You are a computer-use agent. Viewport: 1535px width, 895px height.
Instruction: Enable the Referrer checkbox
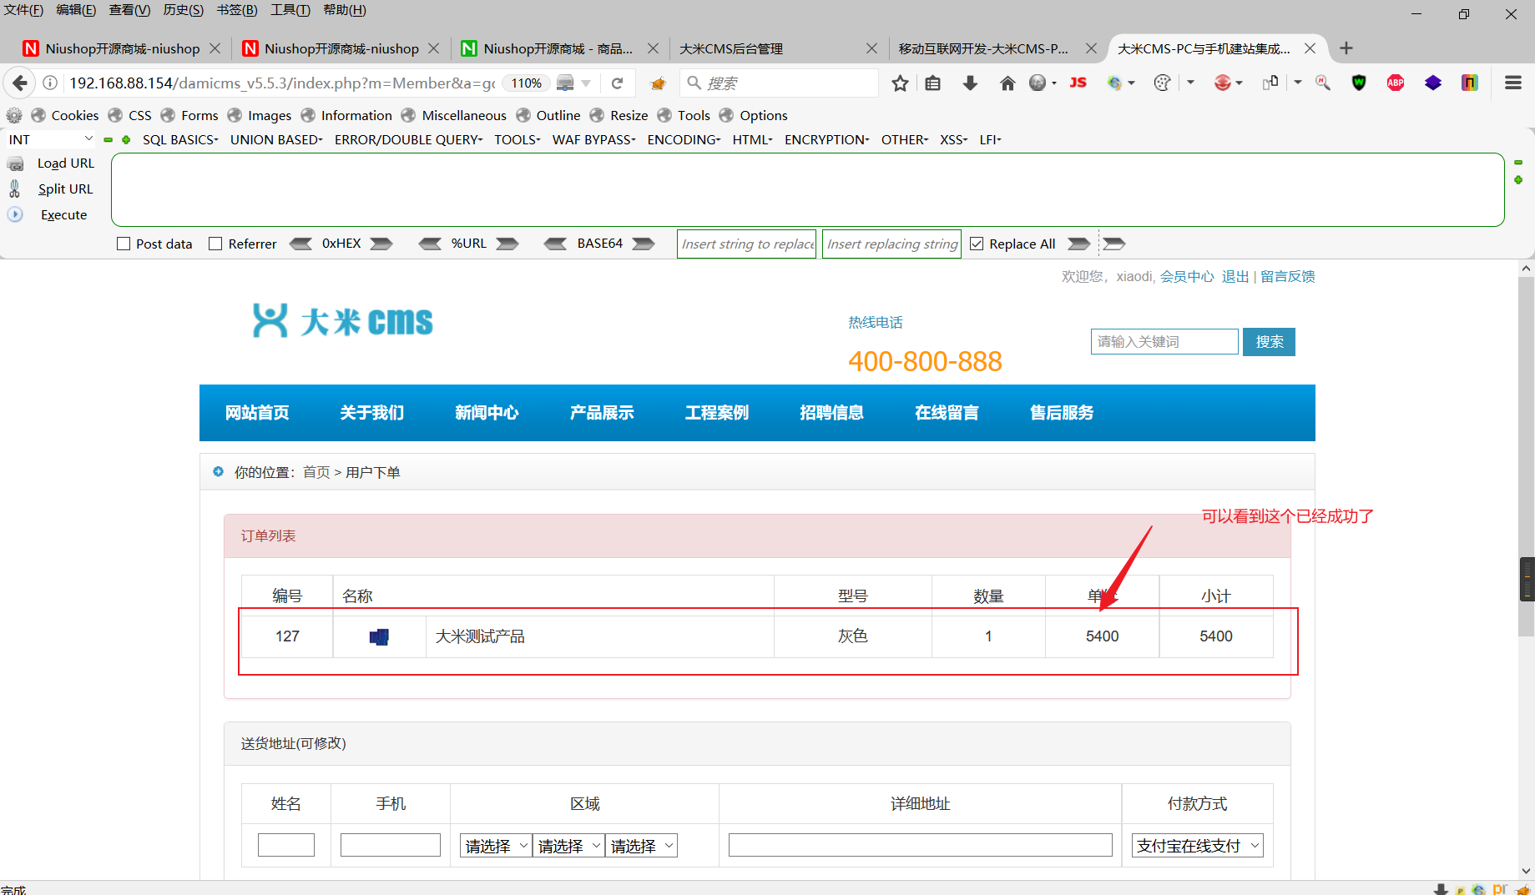215,244
